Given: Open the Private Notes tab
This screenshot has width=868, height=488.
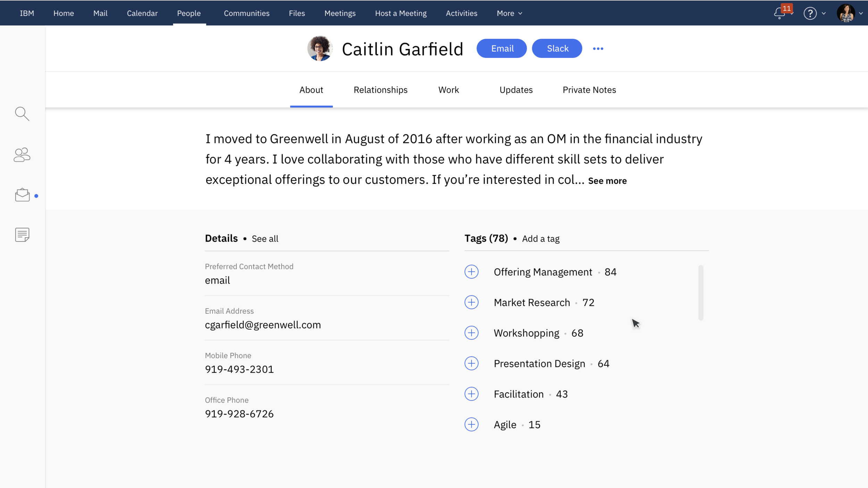Looking at the screenshot, I should tap(589, 90).
